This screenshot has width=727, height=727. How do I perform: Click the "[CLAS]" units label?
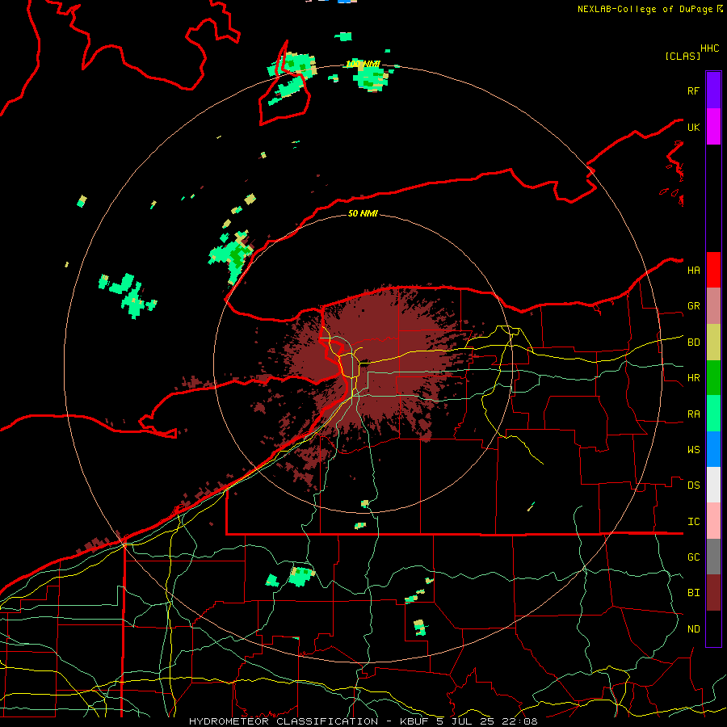click(683, 56)
